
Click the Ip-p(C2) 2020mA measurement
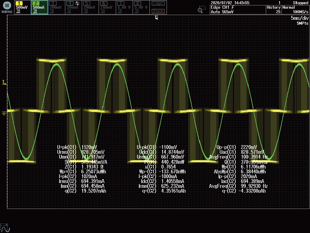click(238, 176)
